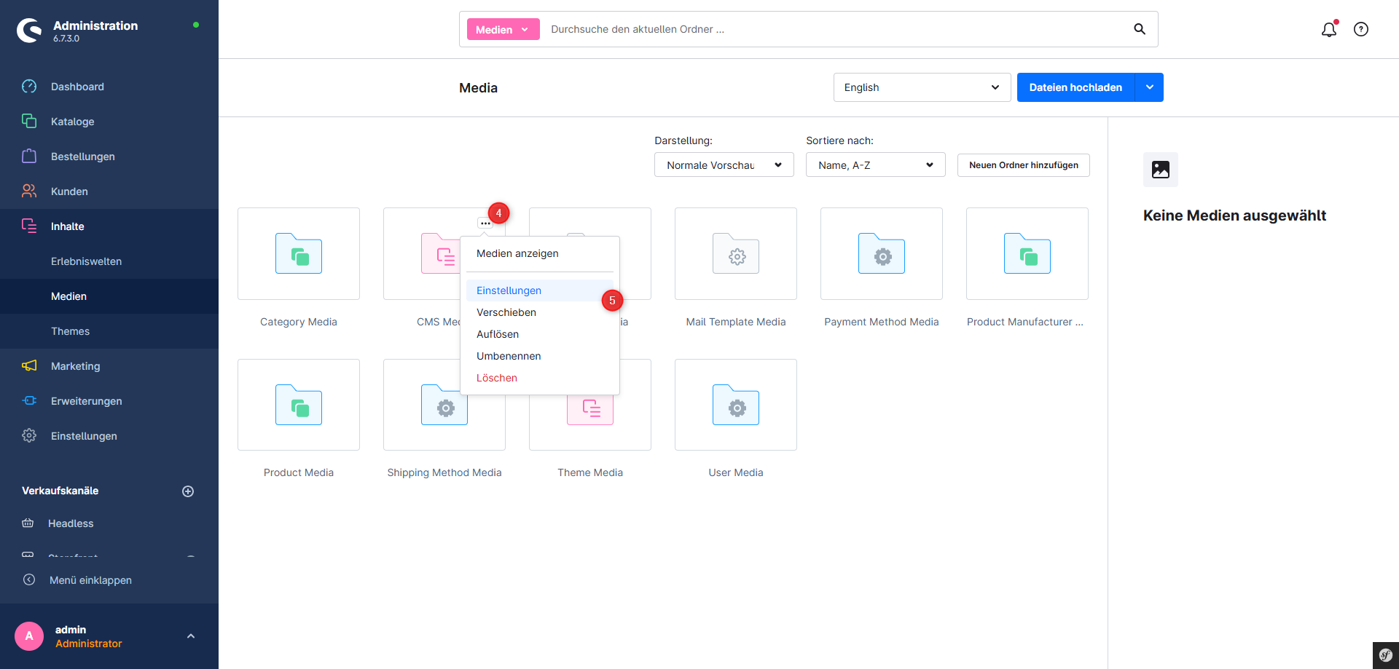Click the CMS Media three-dots context button

485,223
